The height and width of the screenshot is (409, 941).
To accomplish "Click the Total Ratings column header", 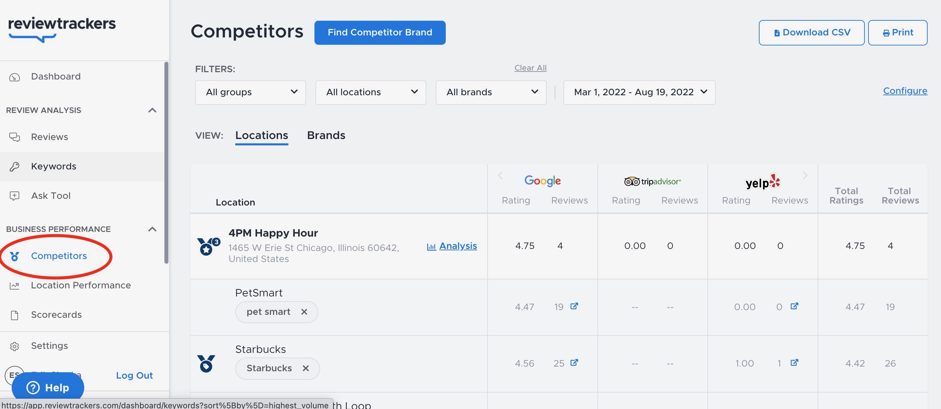I will pyautogui.click(x=846, y=196).
